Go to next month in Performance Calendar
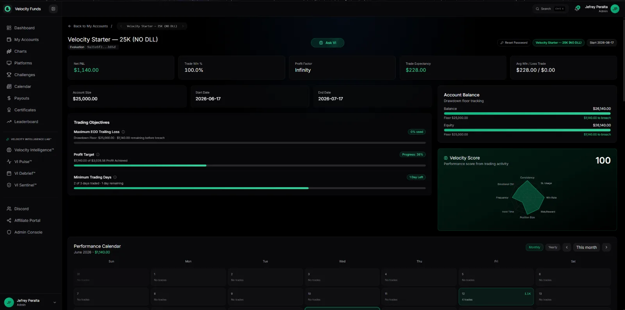Screen dimensions: 625x310 point(606,247)
